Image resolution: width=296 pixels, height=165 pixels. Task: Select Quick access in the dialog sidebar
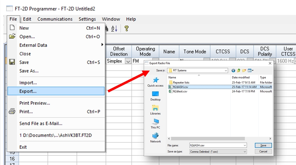pos(155,82)
